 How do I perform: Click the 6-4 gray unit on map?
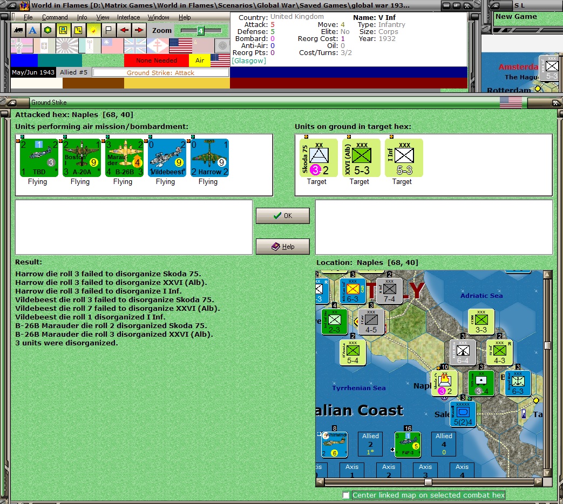click(x=463, y=352)
